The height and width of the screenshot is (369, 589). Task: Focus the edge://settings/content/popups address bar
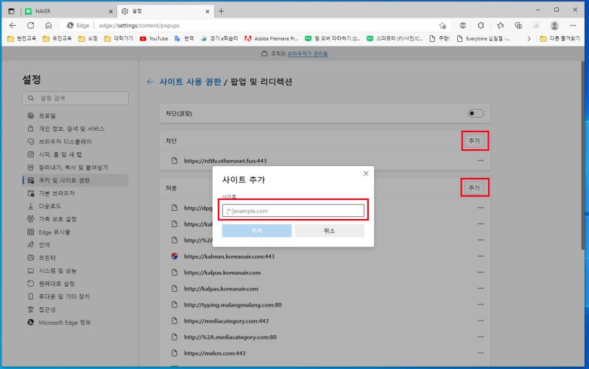[255, 26]
